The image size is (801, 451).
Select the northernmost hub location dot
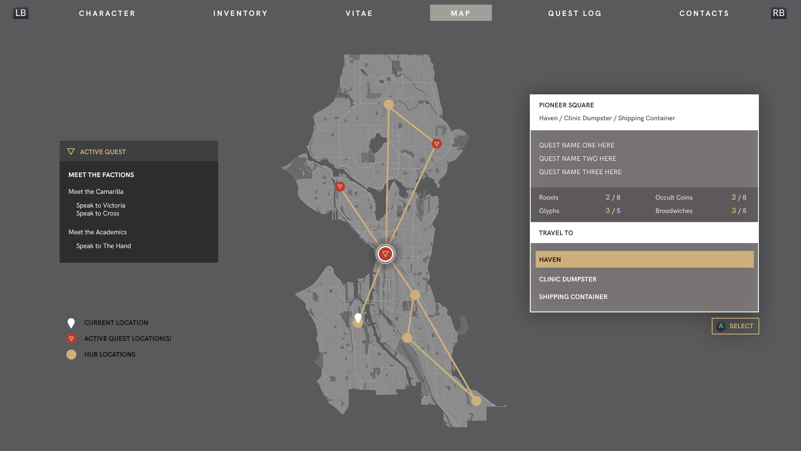388,104
